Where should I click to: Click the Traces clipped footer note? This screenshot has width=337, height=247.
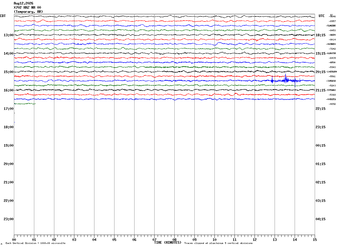click(x=218, y=243)
